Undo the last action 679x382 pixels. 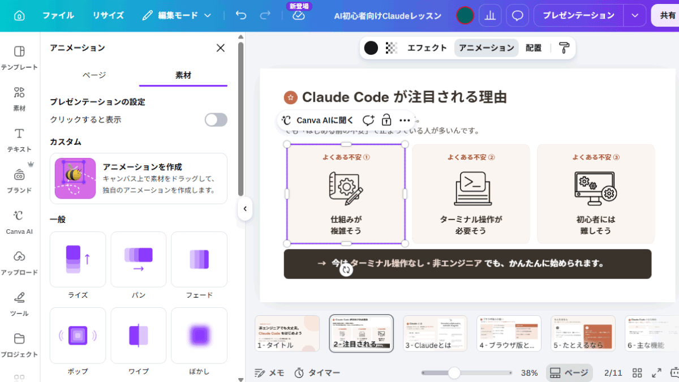tap(241, 15)
